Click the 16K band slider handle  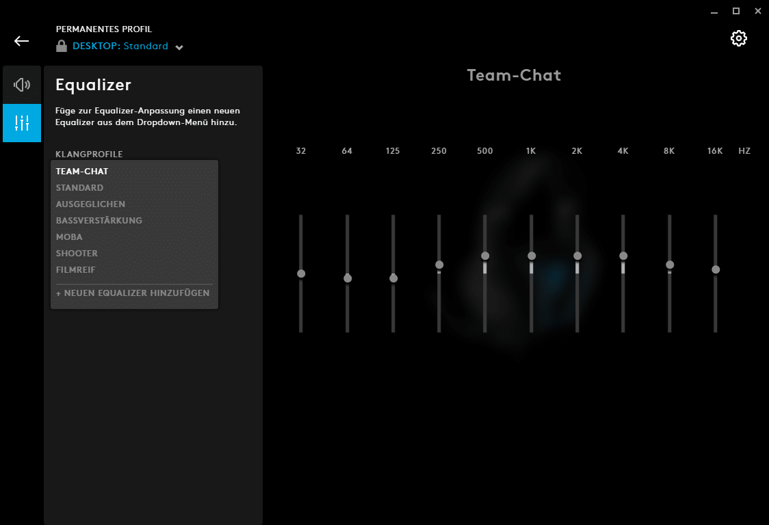click(x=716, y=269)
